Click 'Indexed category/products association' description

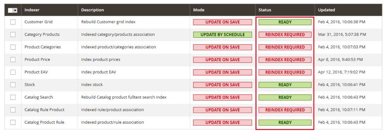[118, 34]
